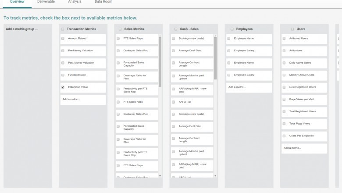
Task: Click the SaaS - Sales scrollbar down arrow
Action: coord(215,176)
